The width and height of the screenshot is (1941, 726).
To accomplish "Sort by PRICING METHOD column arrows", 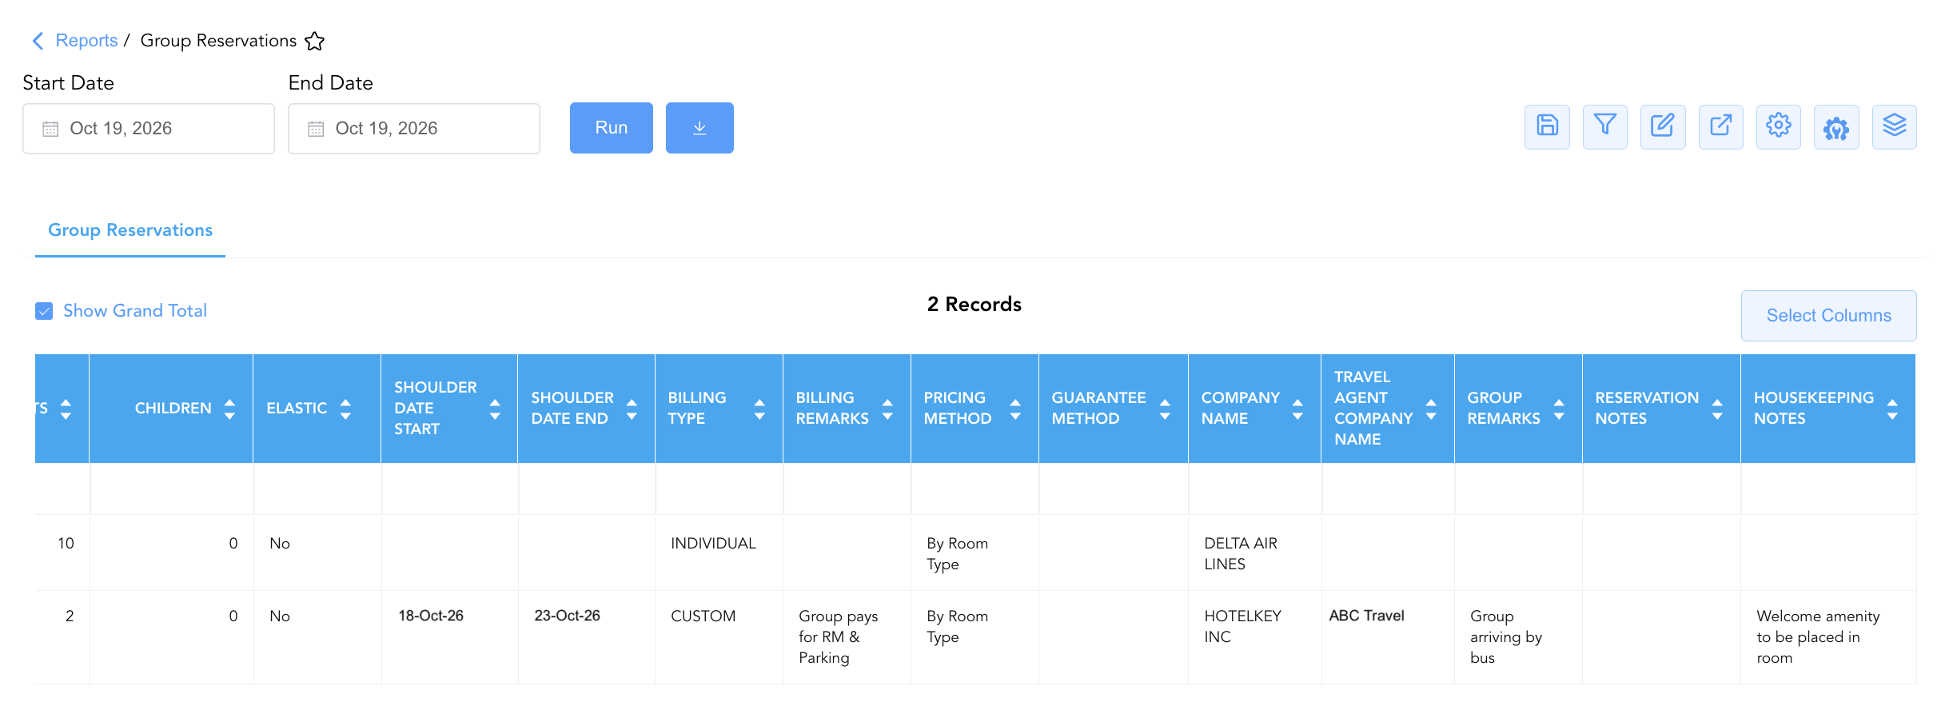I will (x=1015, y=409).
